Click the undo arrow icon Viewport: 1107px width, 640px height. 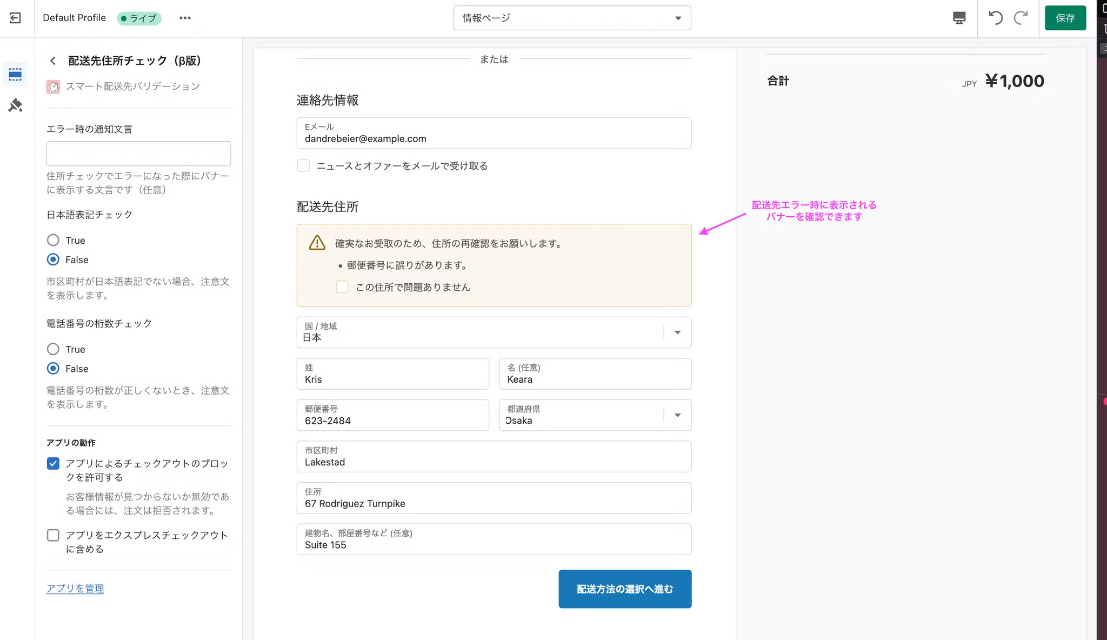click(x=995, y=18)
